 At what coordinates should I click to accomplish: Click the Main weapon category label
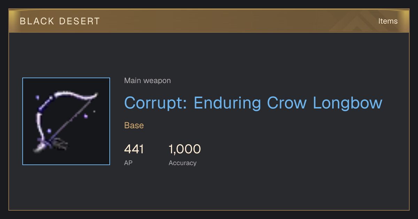[x=147, y=81]
